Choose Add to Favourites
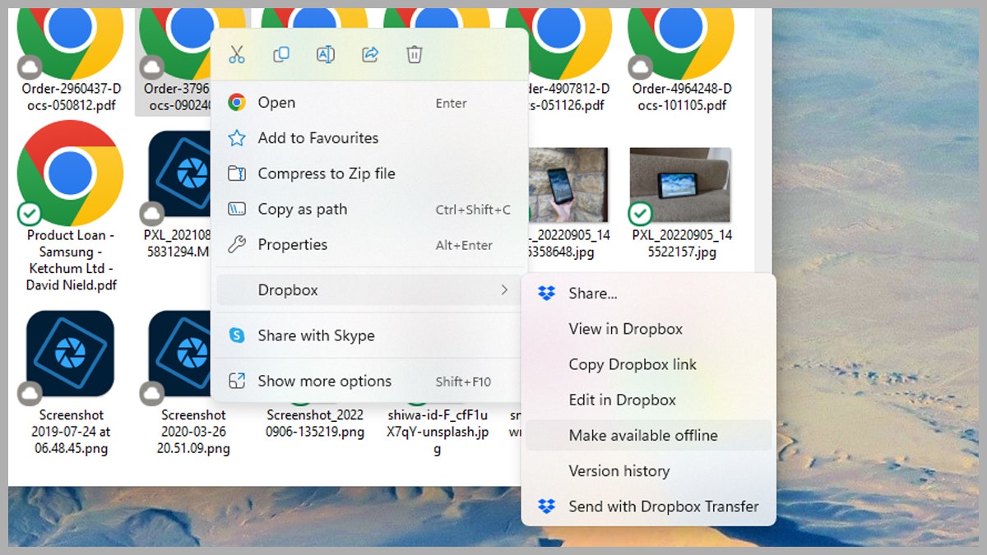987x555 pixels. [x=317, y=138]
